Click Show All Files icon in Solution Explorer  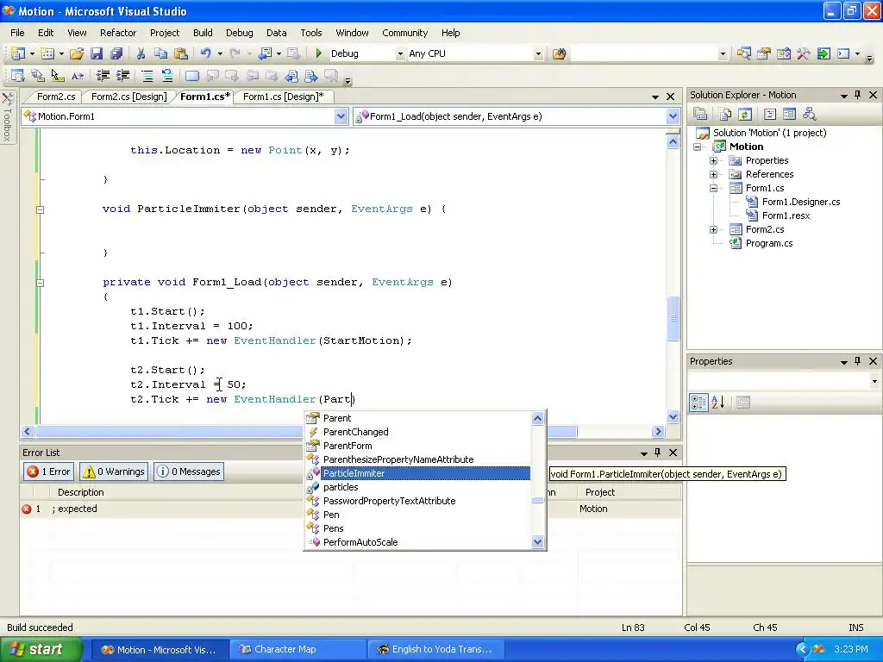725,115
